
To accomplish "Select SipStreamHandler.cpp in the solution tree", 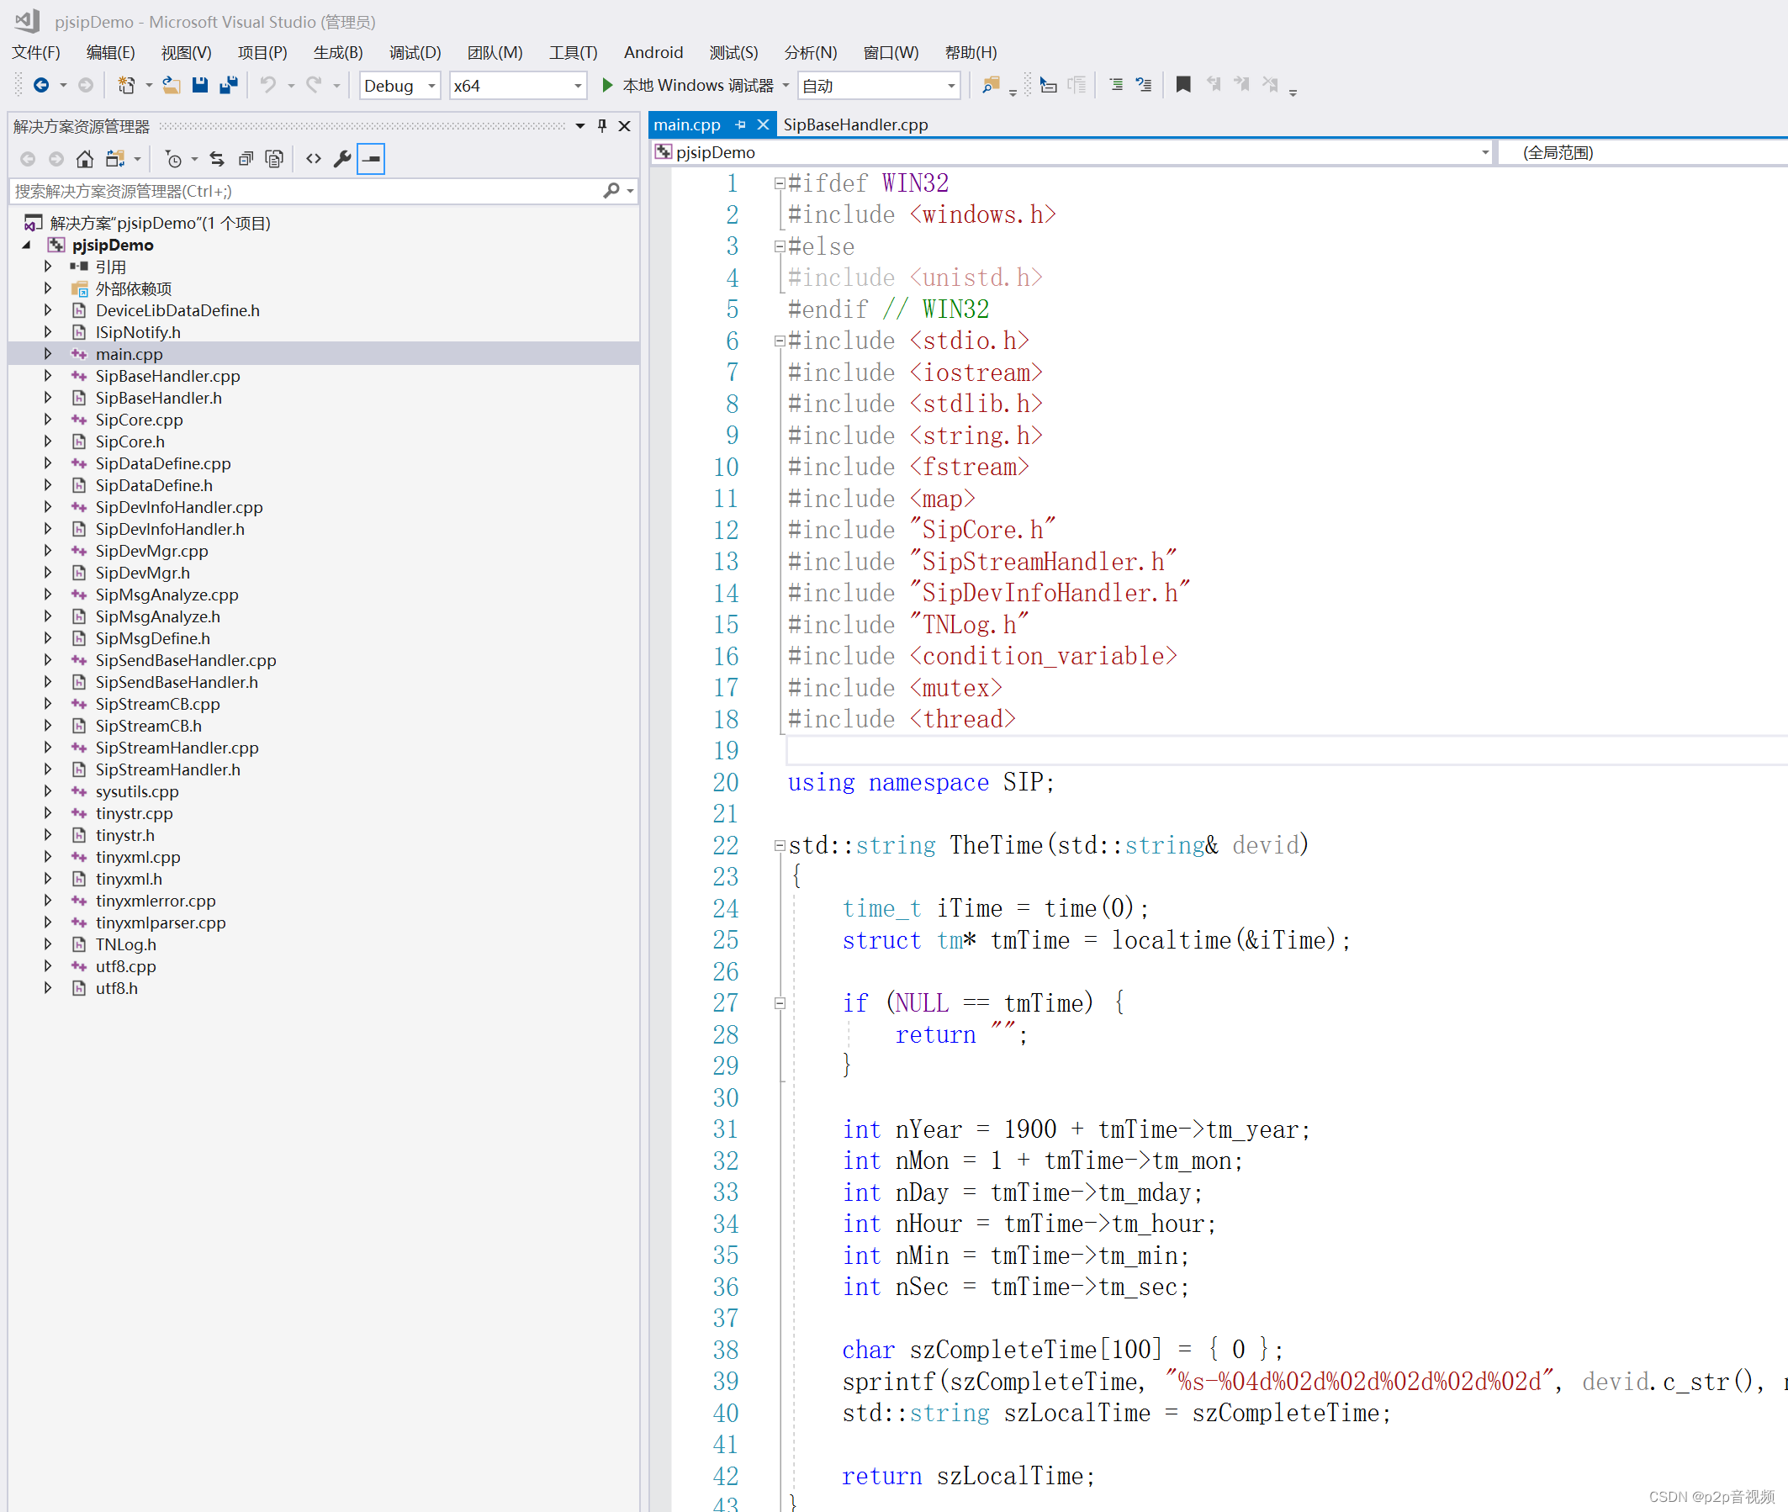I will pyautogui.click(x=177, y=748).
